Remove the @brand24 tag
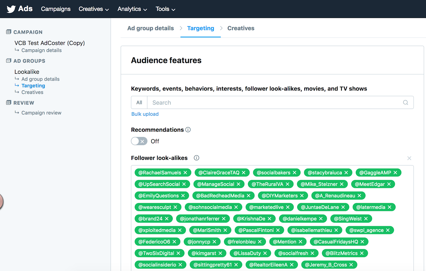 (167, 219)
